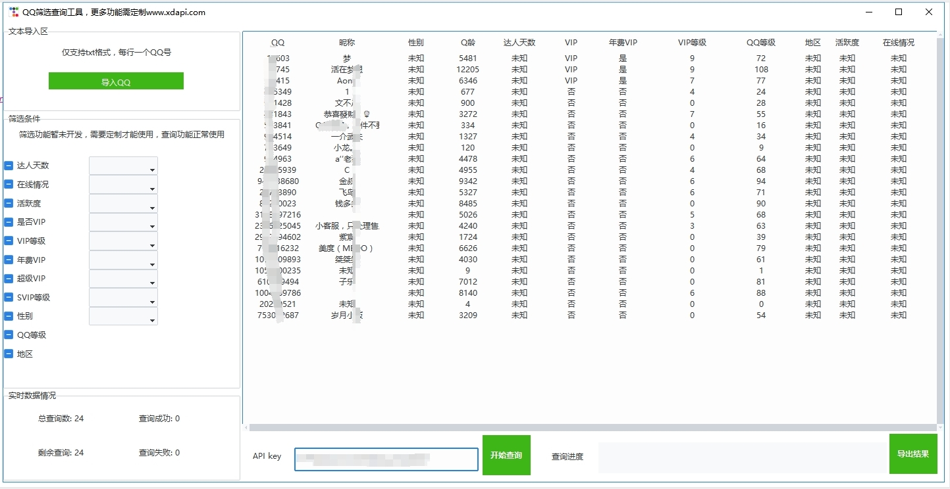Viewport: 950px width, 489px height.
Task: Click the 达人天数 column header
Action: [x=519, y=42]
